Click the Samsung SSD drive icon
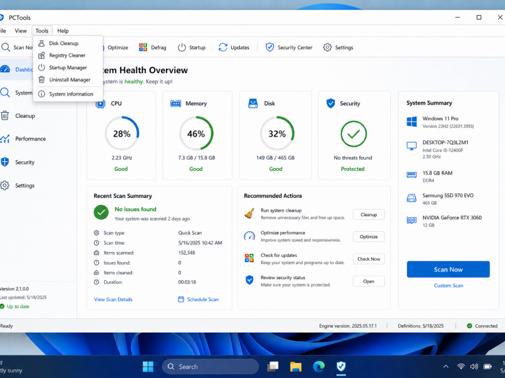Viewport: 505px width, 378px height. [x=412, y=198]
